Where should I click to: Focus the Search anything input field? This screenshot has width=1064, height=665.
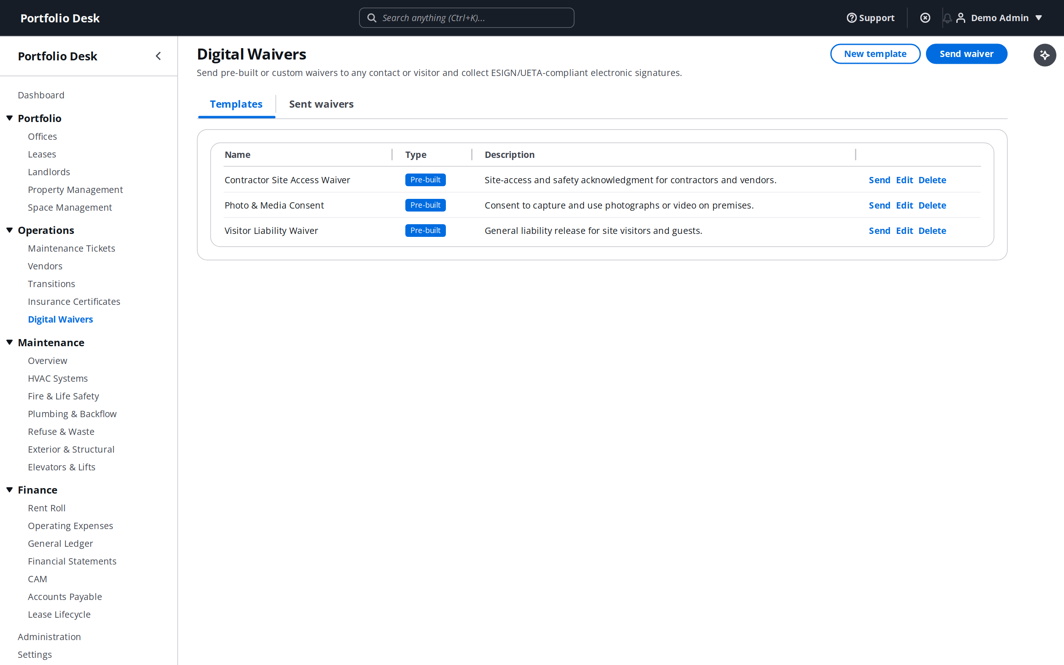(x=467, y=18)
